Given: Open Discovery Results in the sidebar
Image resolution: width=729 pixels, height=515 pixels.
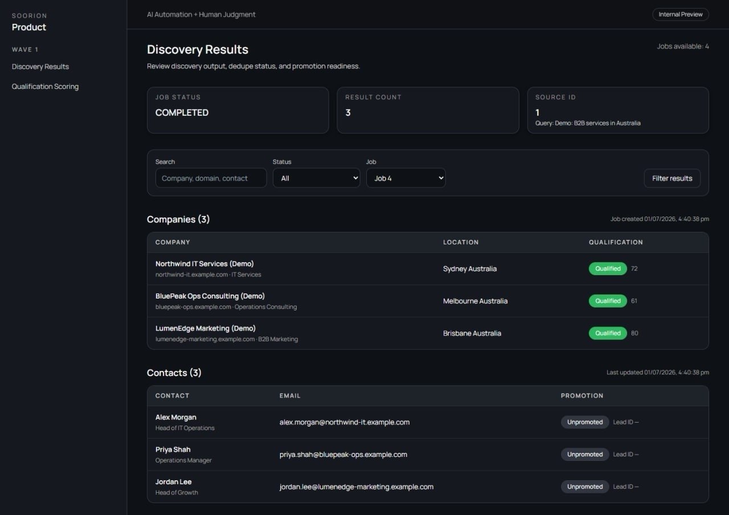Looking at the screenshot, I should (40, 67).
